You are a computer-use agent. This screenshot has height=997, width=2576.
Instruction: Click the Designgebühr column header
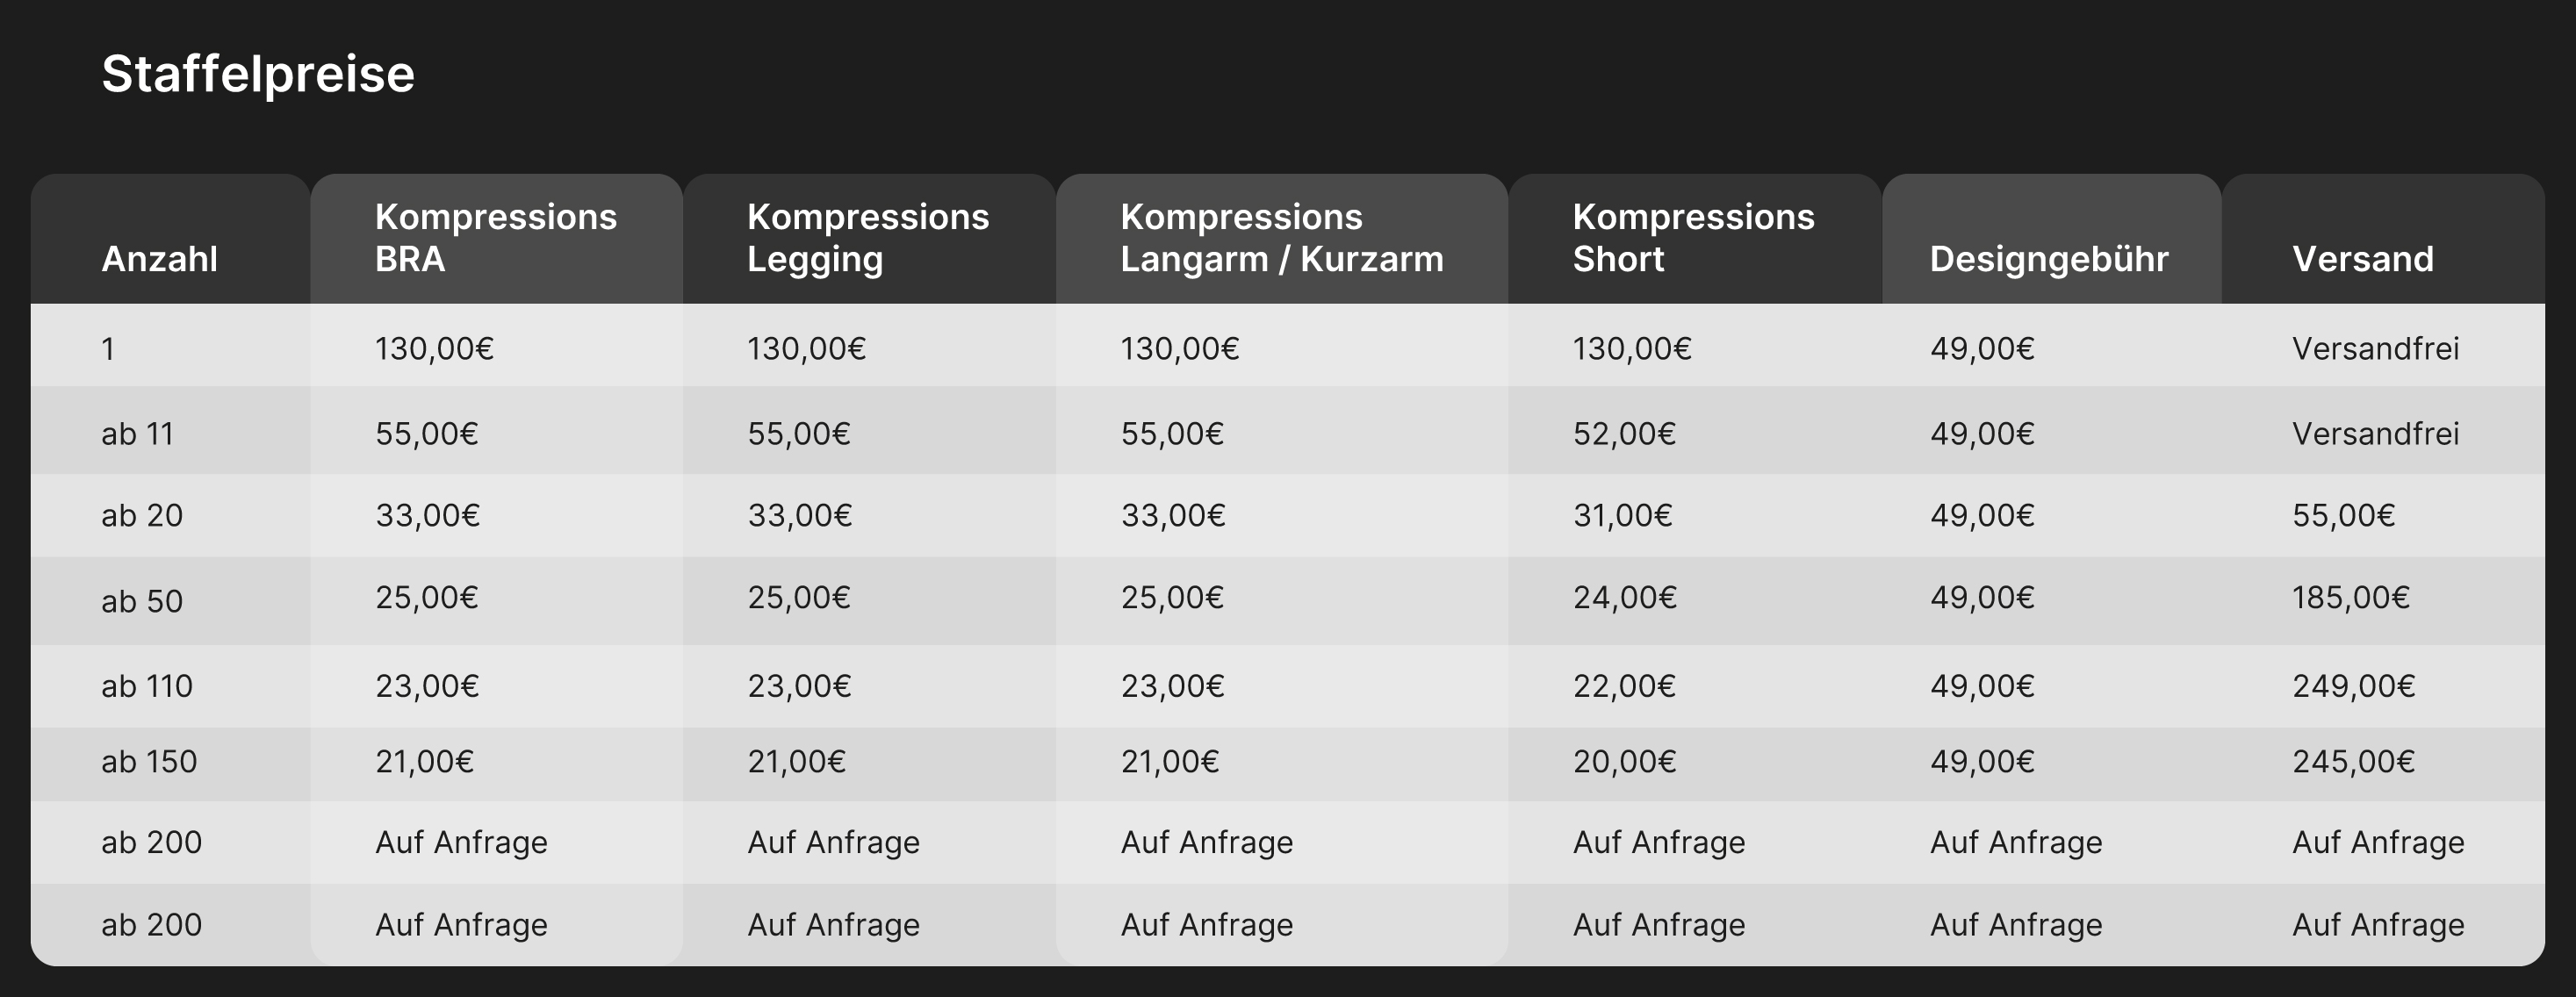click(x=2049, y=259)
